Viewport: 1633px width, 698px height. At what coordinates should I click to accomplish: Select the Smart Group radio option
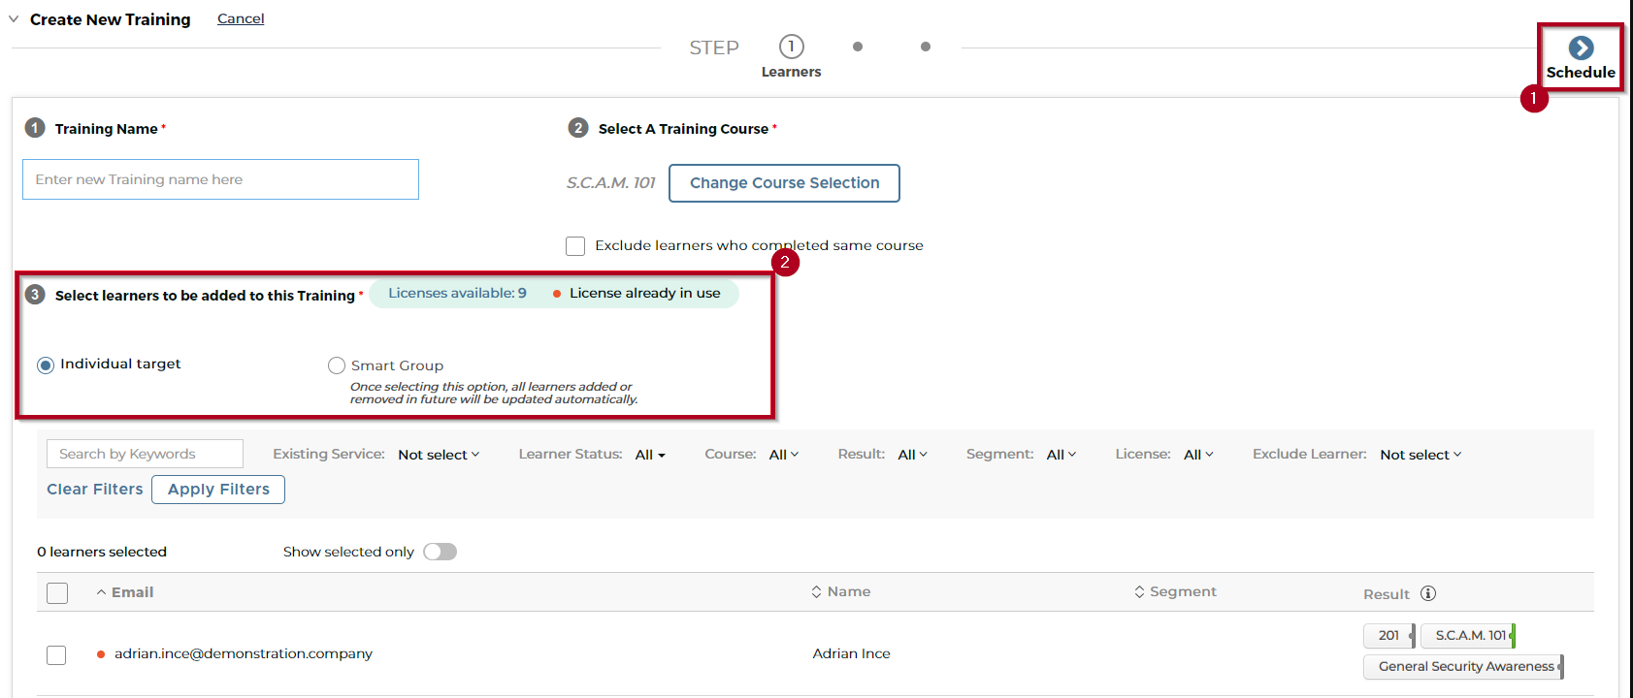point(337,365)
